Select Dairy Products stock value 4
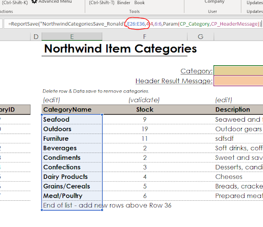The image size is (263, 227). [x=145, y=177]
